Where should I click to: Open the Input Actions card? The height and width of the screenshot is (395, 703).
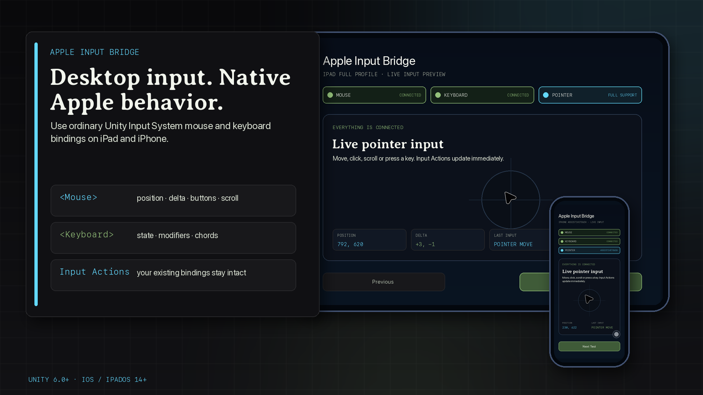click(173, 275)
